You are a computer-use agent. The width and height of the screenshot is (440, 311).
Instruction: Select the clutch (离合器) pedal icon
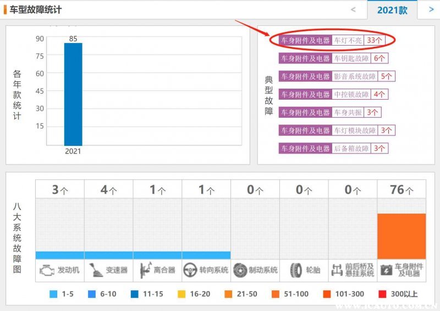point(145,270)
